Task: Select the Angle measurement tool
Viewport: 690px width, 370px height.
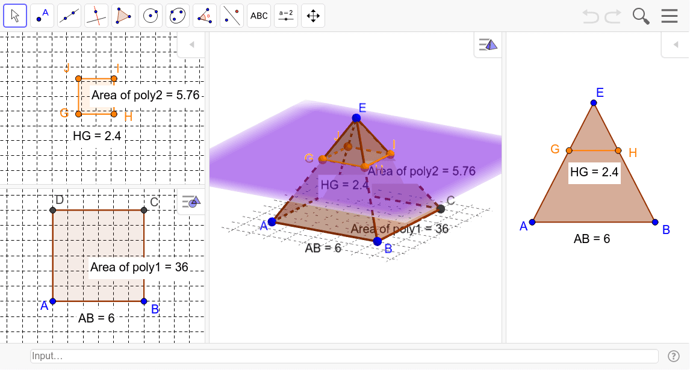Action: pos(205,16)
